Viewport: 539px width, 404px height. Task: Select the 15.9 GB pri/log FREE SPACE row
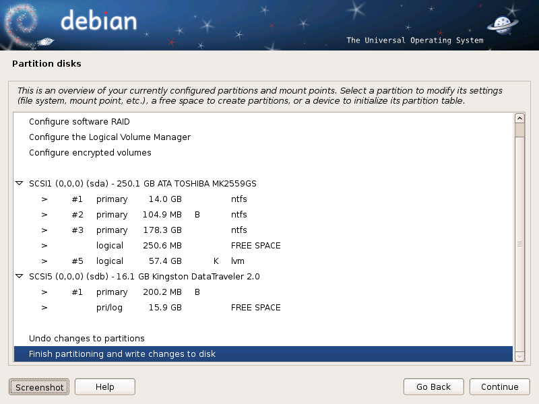(263, 307)
